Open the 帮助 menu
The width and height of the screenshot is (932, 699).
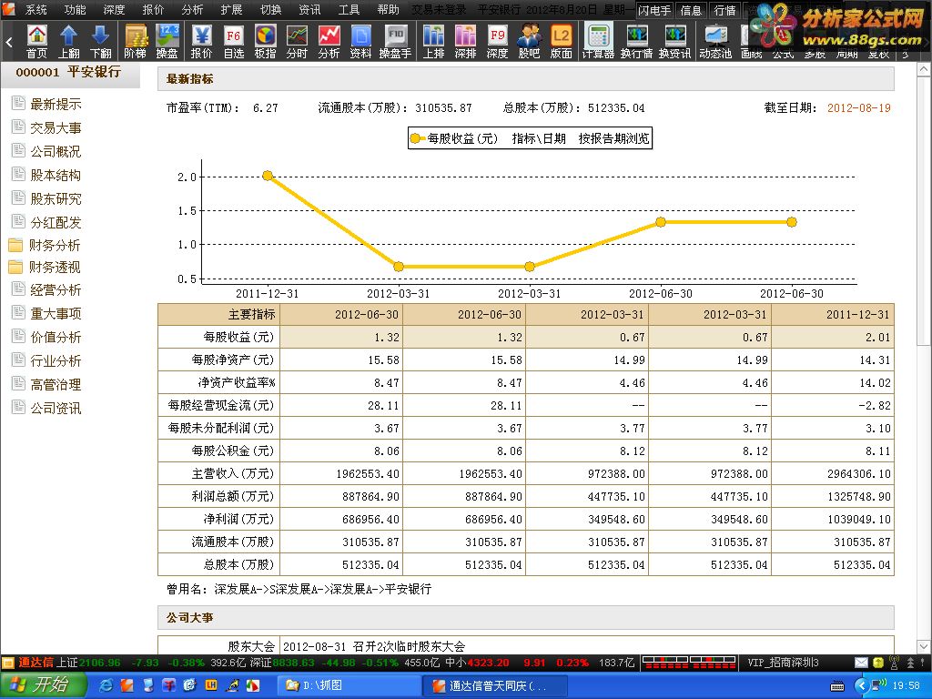[388, 9]
